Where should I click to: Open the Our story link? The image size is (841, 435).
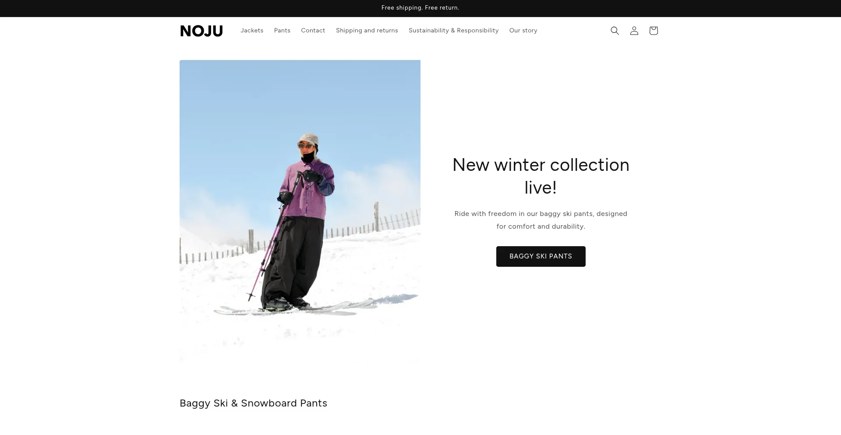[x=523, y=30]
